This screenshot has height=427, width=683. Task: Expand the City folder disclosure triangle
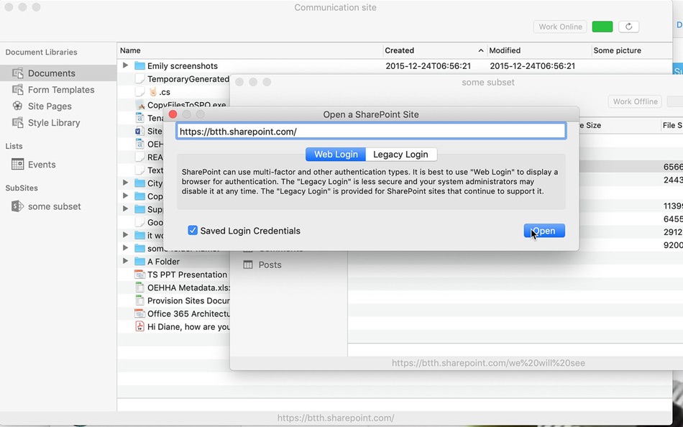[125, 183]
